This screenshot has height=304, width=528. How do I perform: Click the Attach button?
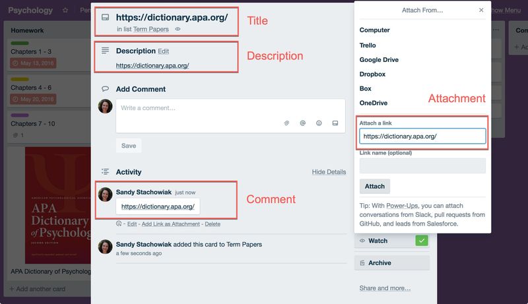tap(375, 187)
